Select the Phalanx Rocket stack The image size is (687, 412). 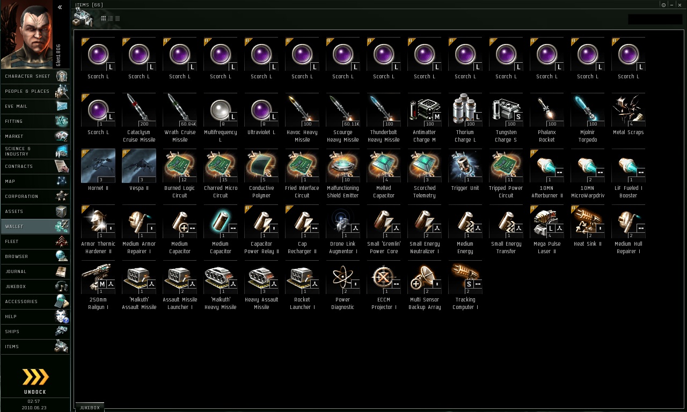[x=547, y=118]
